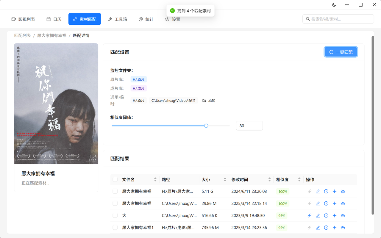381x238 pixels.
Task: Click the vertical scrollbar on the right
Action: coord(373,125)
